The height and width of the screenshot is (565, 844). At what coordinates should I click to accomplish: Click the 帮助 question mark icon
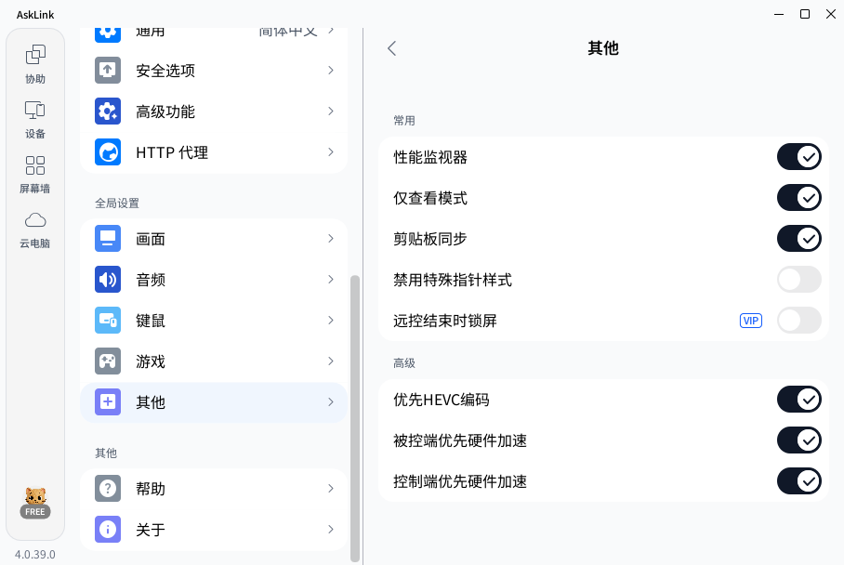pyautogui.click(x=108, y=489)
